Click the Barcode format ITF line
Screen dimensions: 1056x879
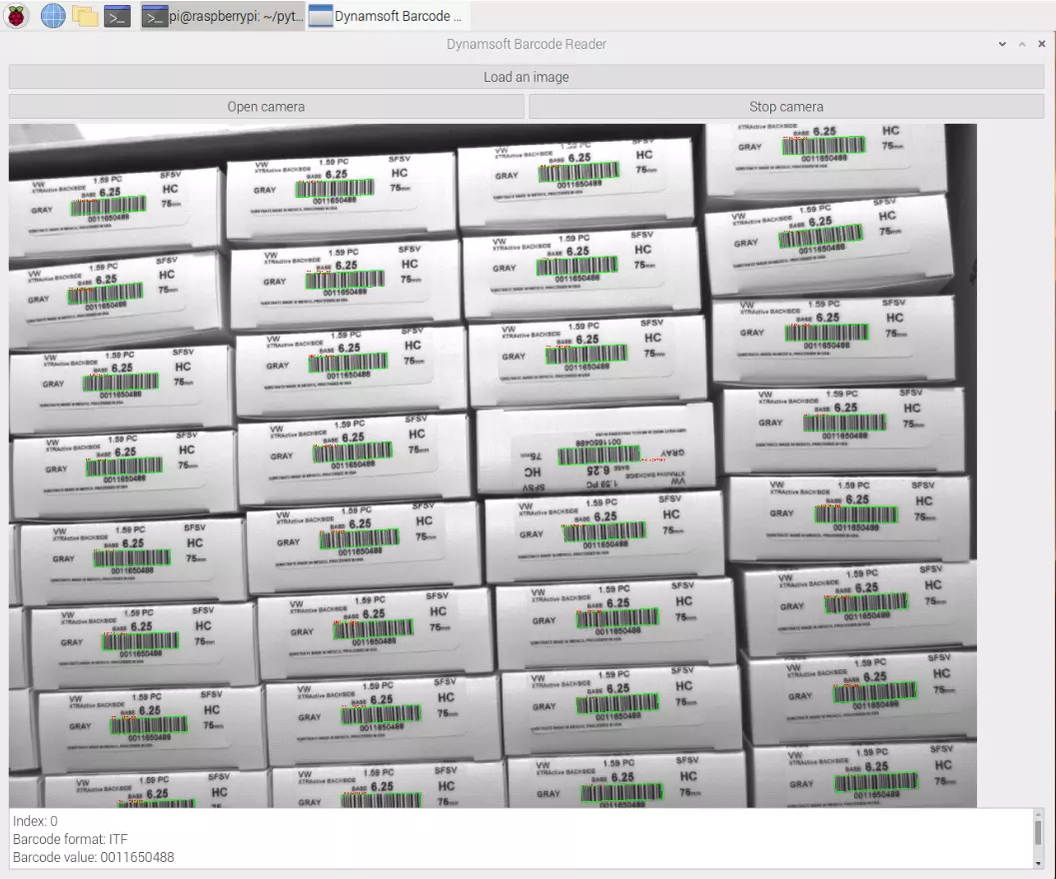(x=70, y=839)
